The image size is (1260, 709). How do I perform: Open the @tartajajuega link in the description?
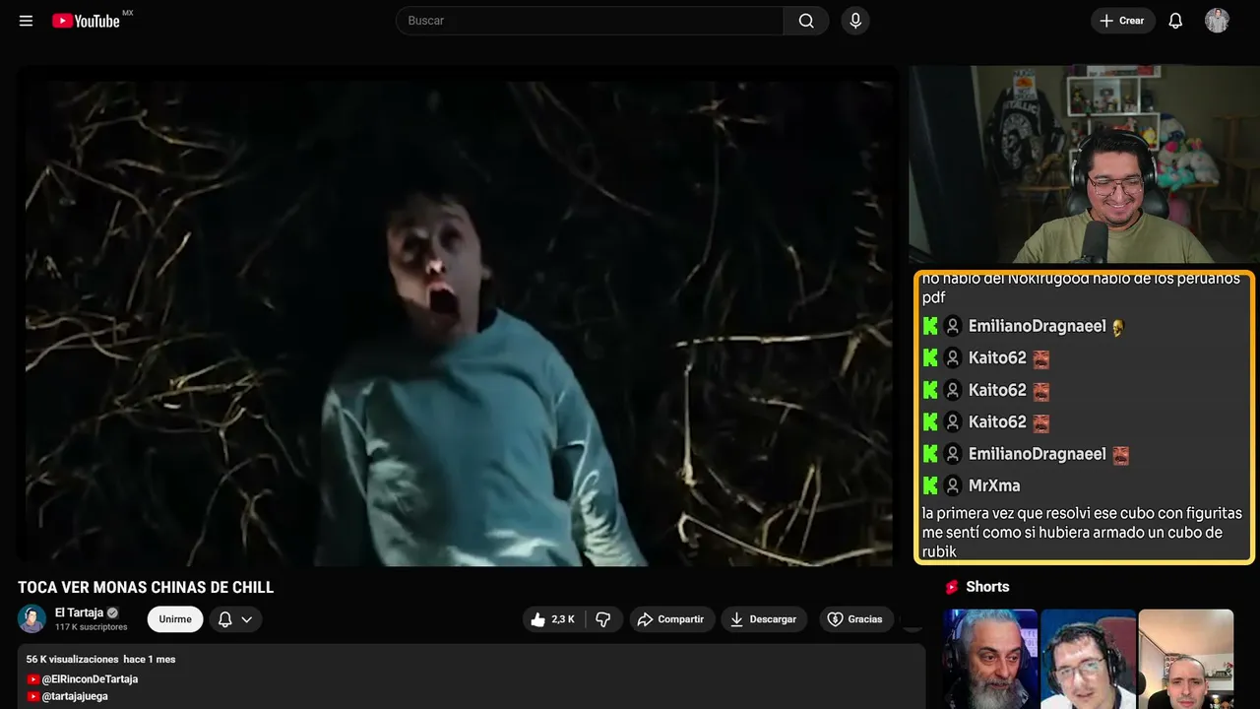75,696
